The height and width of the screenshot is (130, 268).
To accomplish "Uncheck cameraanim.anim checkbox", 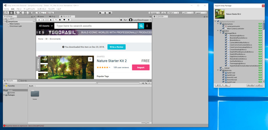I will pyautogui.click(x=223, y=26).
